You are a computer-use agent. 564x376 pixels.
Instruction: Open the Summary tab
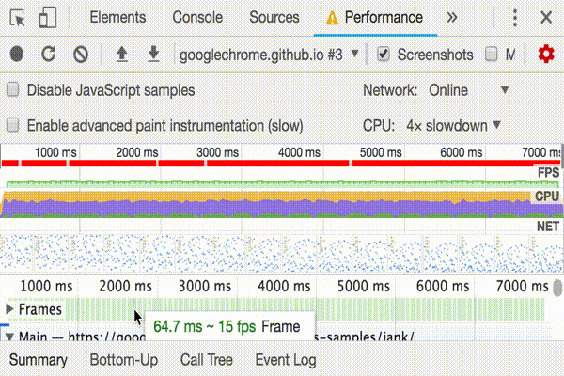(39, 360)
